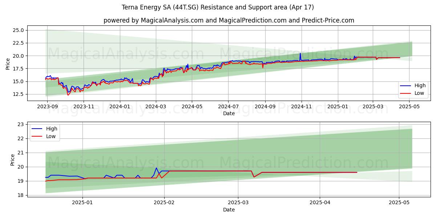436x218 pixels.
Task: Click the '2025-05' tick in the bottom chart
Action: 399,203
